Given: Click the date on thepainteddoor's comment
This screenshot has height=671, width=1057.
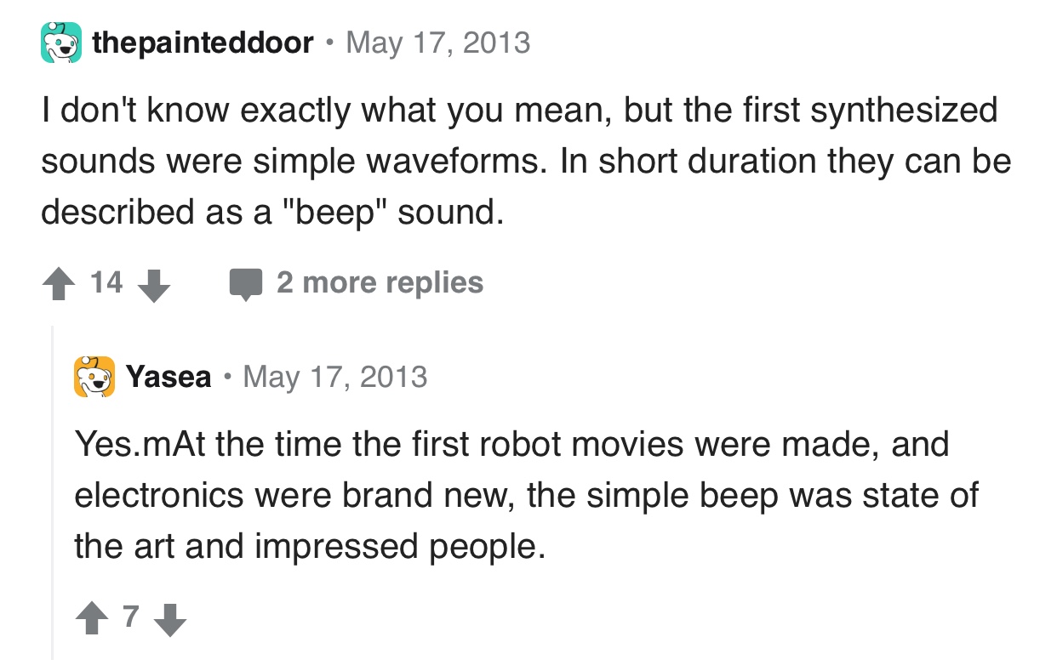Looking at the screenshot, I should 437,43.
